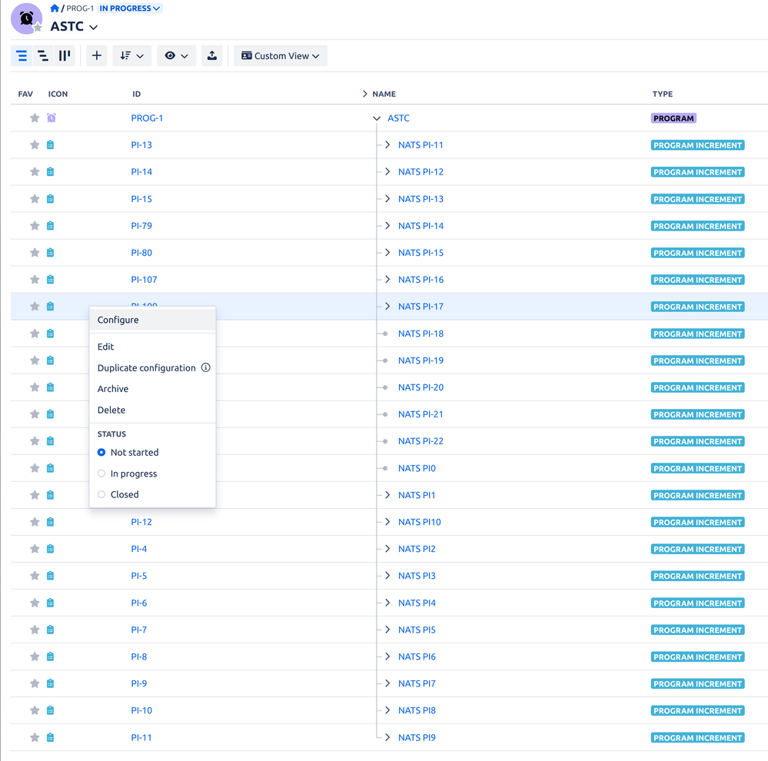The height and width of the screenshot is (761, 768).
Task: Choose Configure in the context menu
Action: (x=152, y=320)
